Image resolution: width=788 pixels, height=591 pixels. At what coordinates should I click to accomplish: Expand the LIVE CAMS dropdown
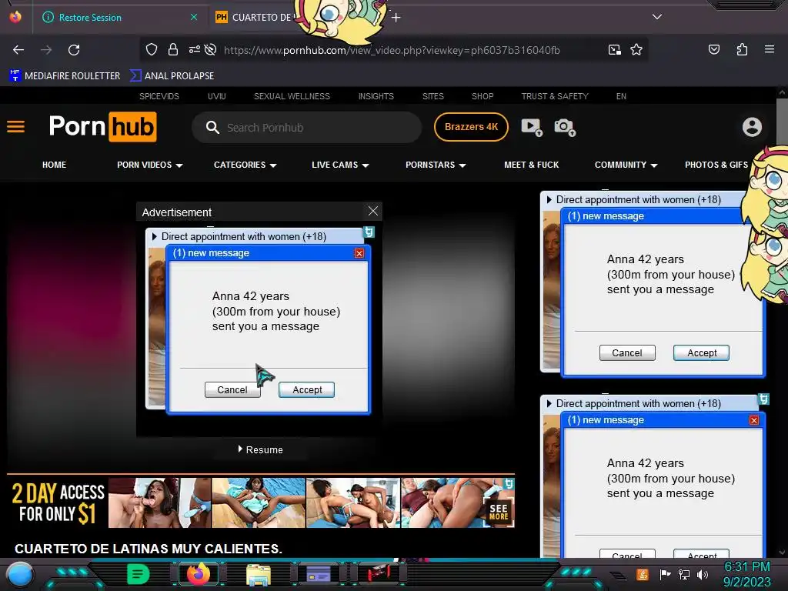340,165
